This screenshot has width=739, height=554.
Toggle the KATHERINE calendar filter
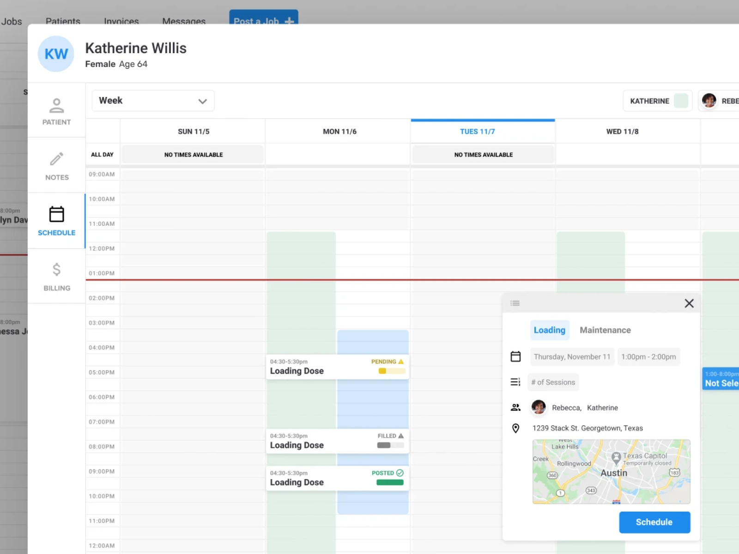click(658, 101)
